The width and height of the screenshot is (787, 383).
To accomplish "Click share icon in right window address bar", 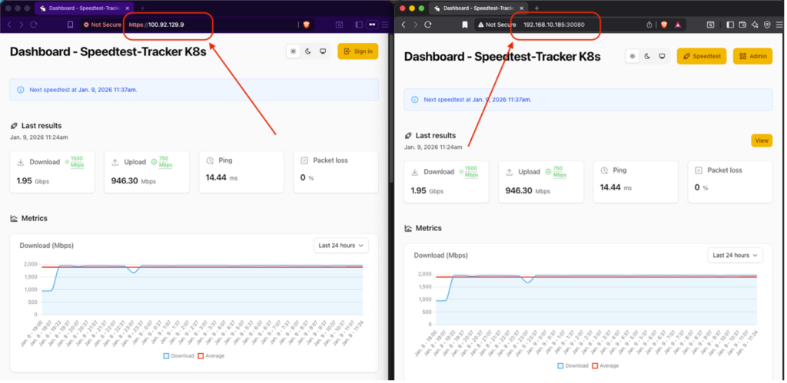I will click(649, 25).
